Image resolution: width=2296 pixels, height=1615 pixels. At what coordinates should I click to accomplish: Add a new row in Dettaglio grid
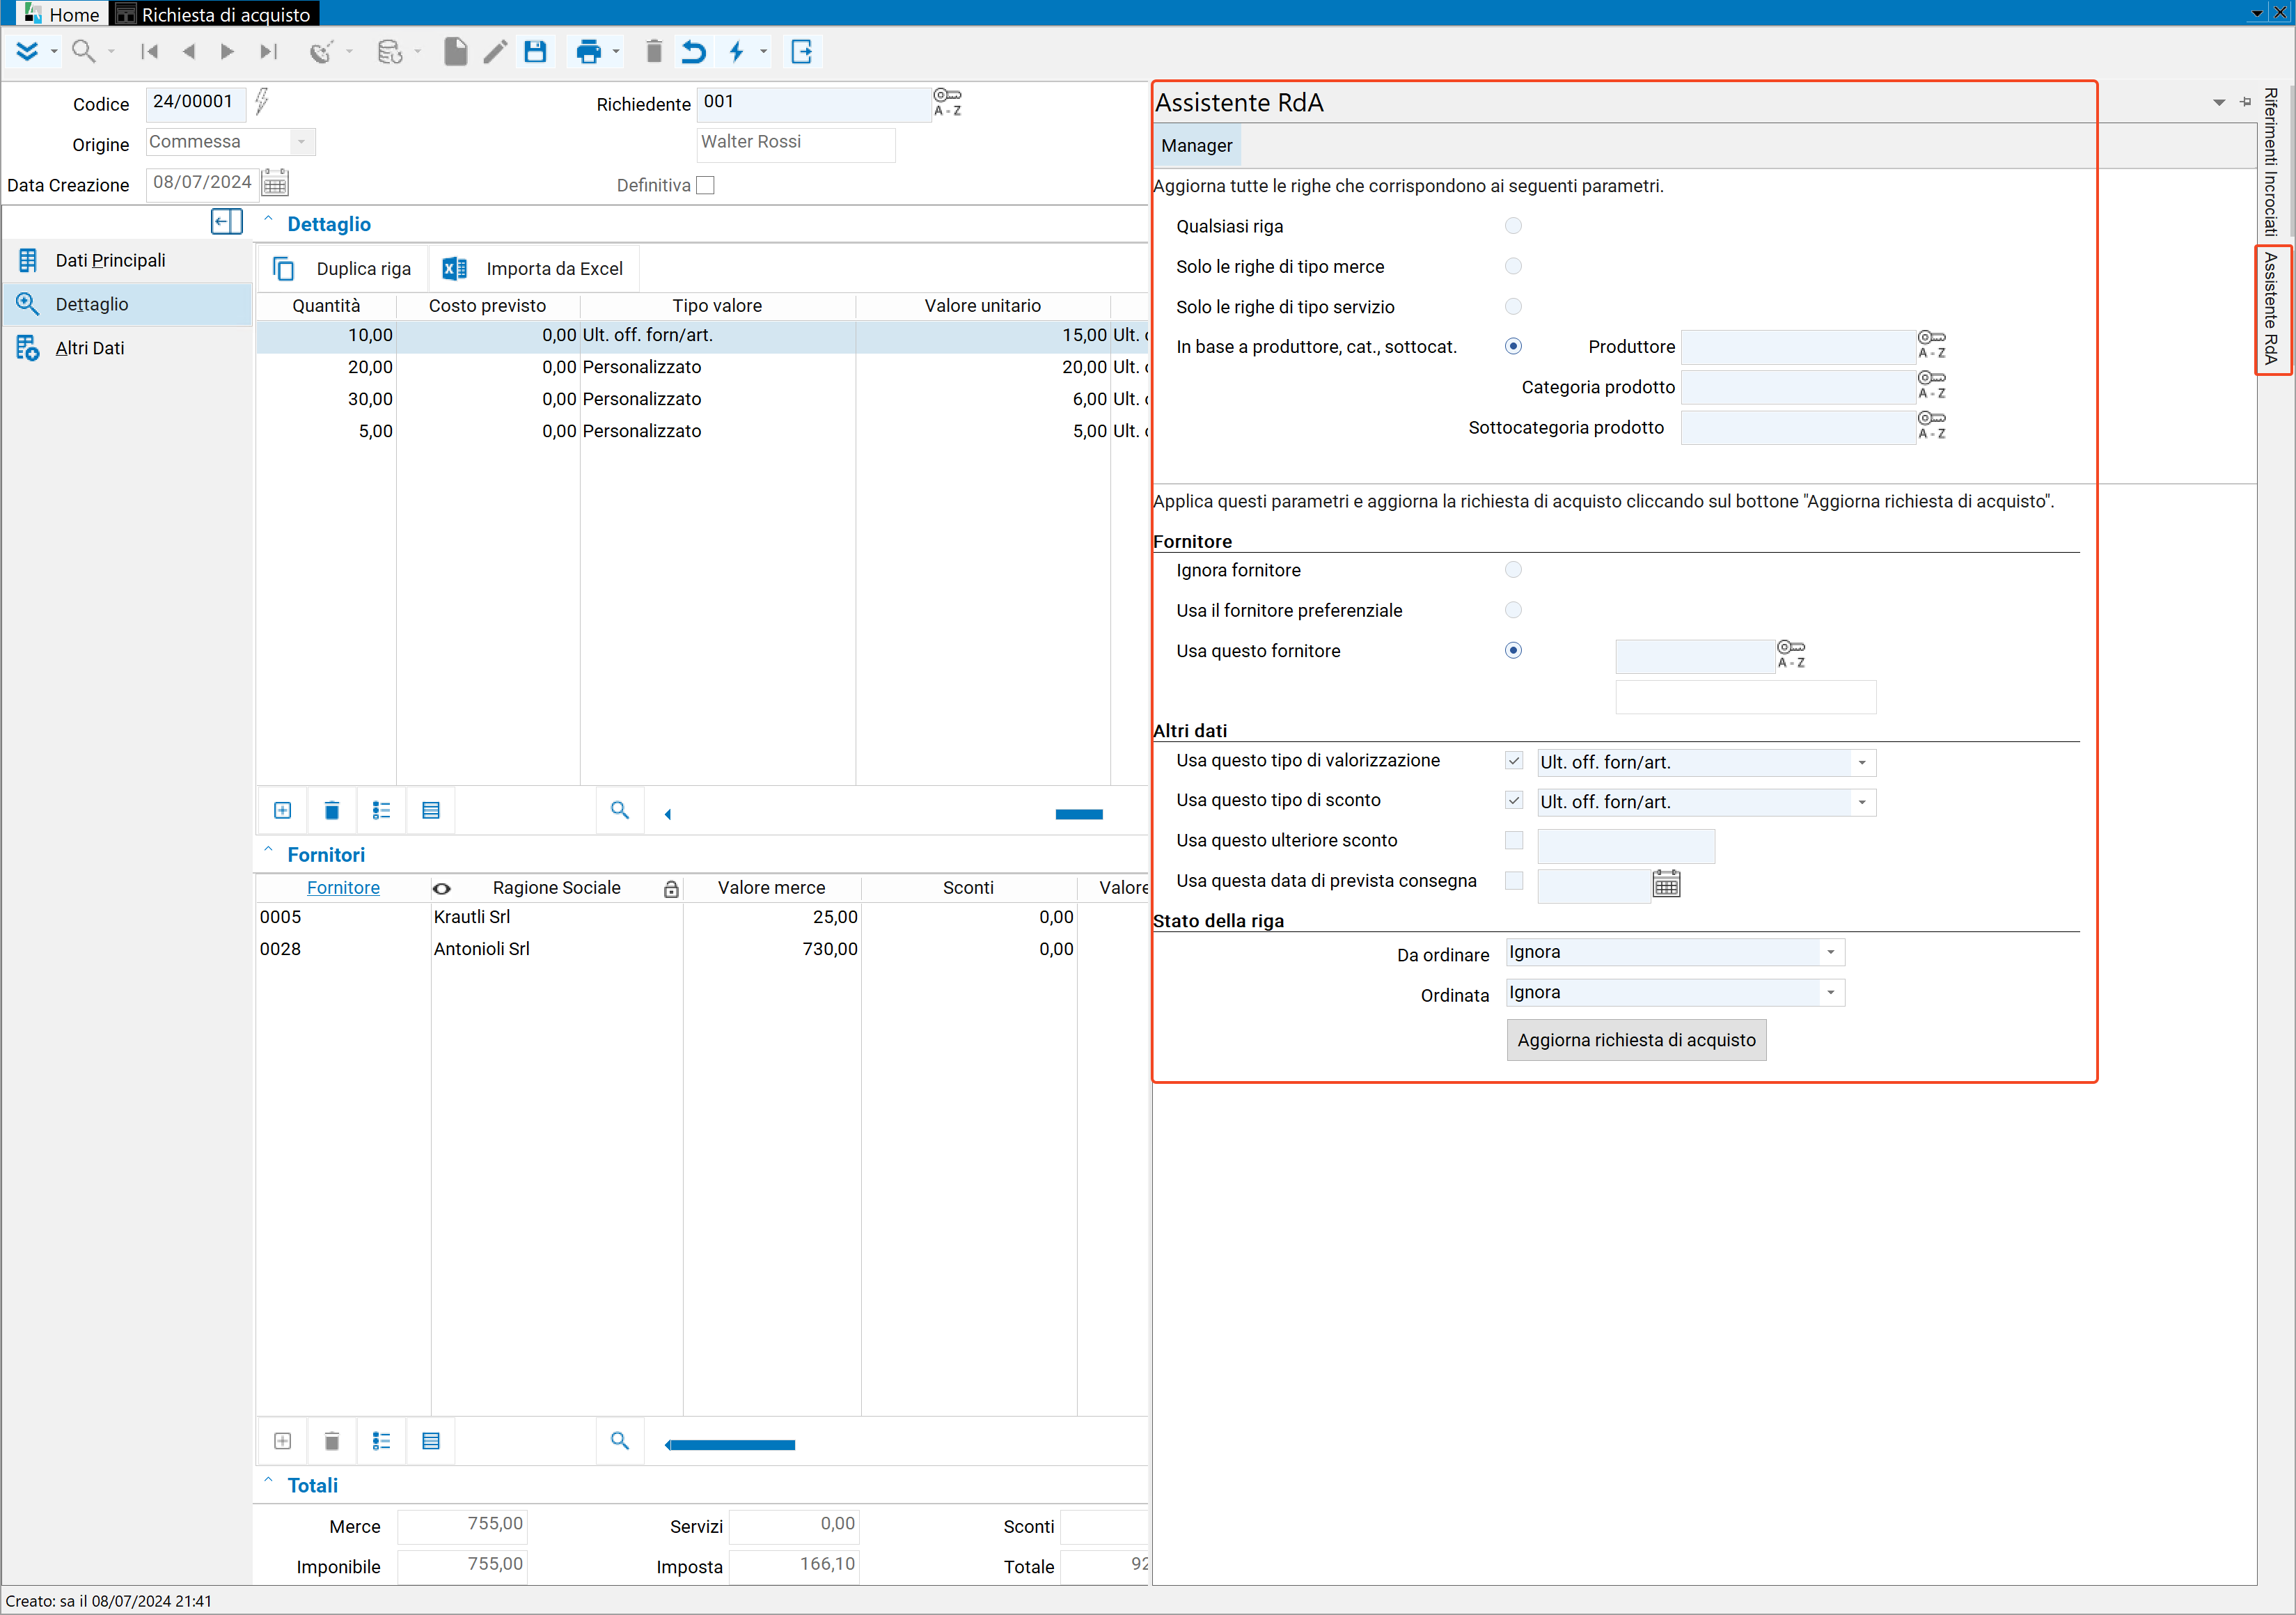point(283,810)
